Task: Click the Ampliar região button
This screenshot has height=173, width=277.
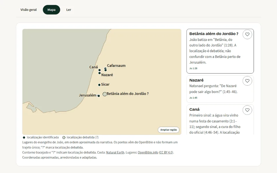Action: (169, 130)
